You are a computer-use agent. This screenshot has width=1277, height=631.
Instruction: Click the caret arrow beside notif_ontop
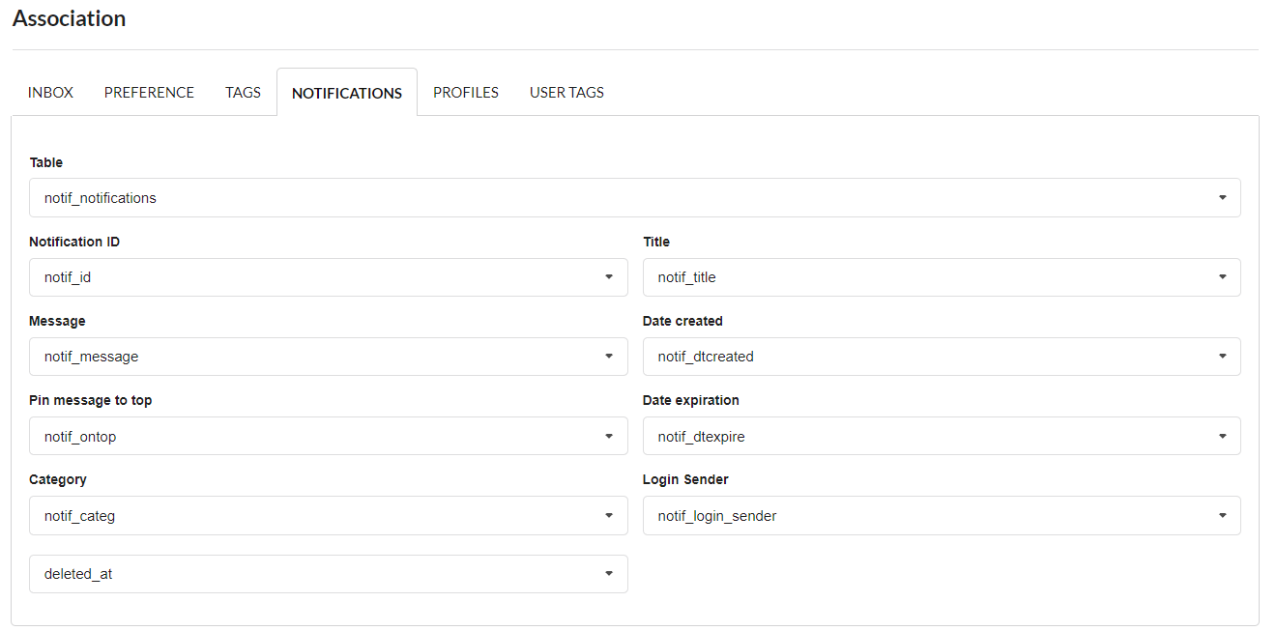click(609, 437)
